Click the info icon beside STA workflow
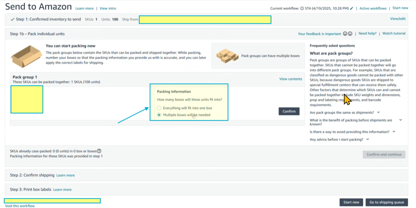The height and width of the screenshot is (208, 416). pyautogui.click(x=302, y=8)
